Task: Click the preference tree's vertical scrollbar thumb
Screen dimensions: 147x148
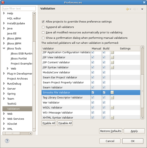Action: click(x=34, y=85)
